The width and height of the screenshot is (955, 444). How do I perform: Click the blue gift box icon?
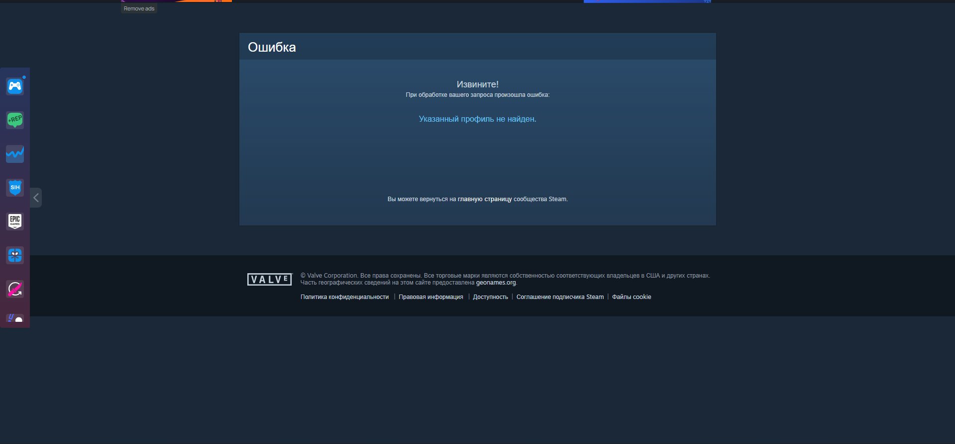[15, 255]
